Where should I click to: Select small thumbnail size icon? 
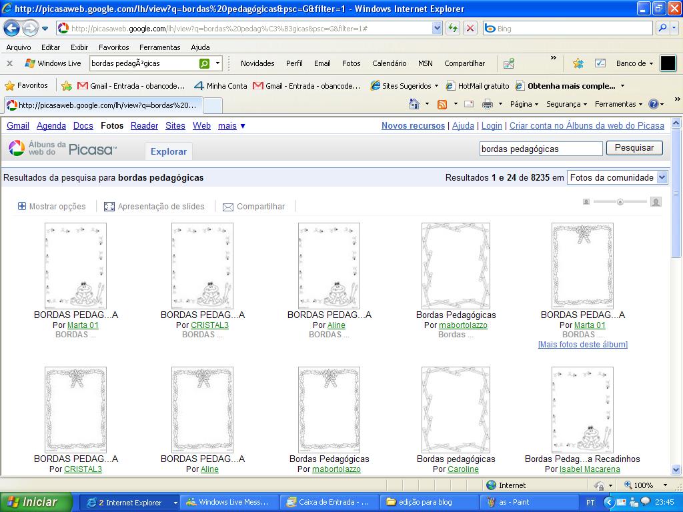pyautogui.click(x=586, y=201)
